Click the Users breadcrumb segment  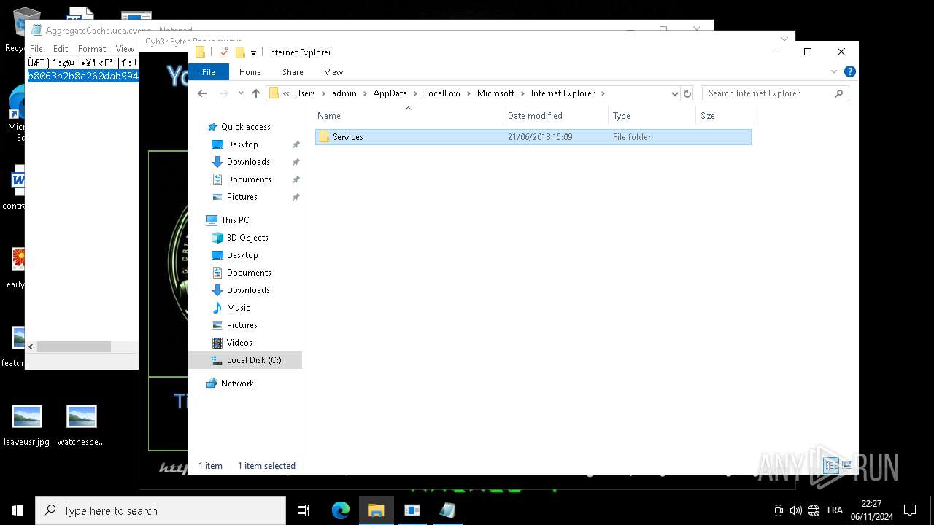click(305, 93)
